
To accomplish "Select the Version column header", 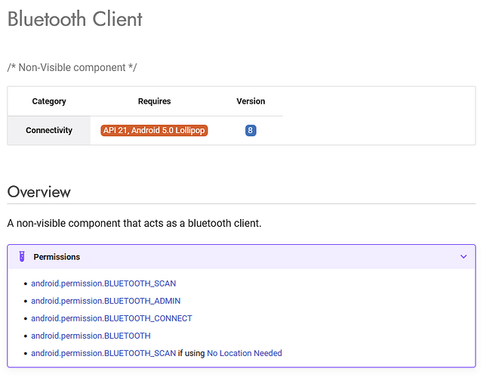I will (x=251, y=101).
